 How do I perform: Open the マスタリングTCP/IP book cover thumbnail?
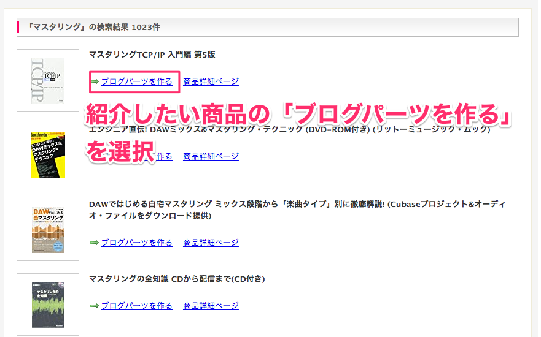coord(48,80)
